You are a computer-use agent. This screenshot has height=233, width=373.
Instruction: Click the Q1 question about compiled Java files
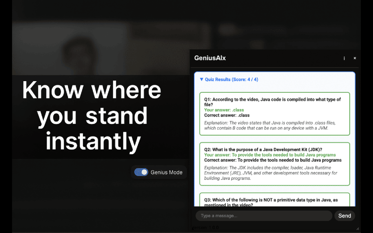(272, 102)
